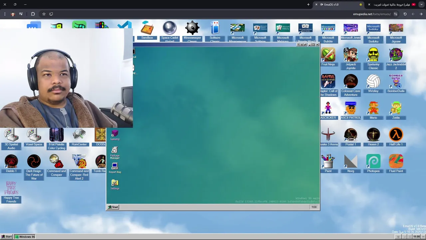The image size is (426, 240).
Task: Click the EmuOS taskbar clock 11:00
Action: point(416,237)
